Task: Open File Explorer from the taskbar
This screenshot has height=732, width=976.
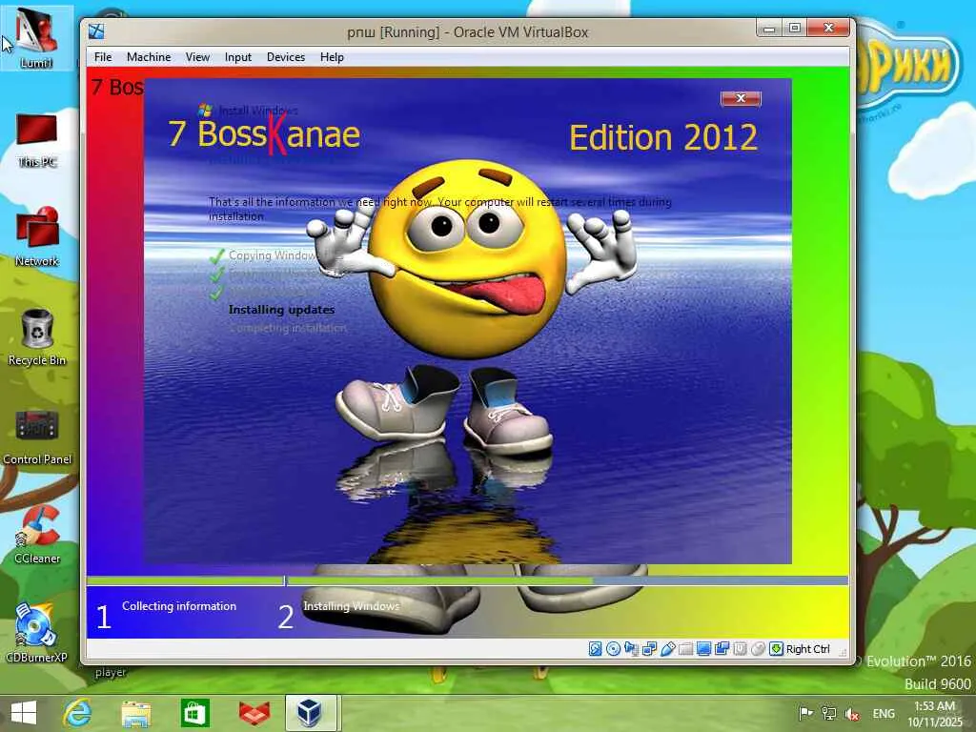Action: pos(135,713)
